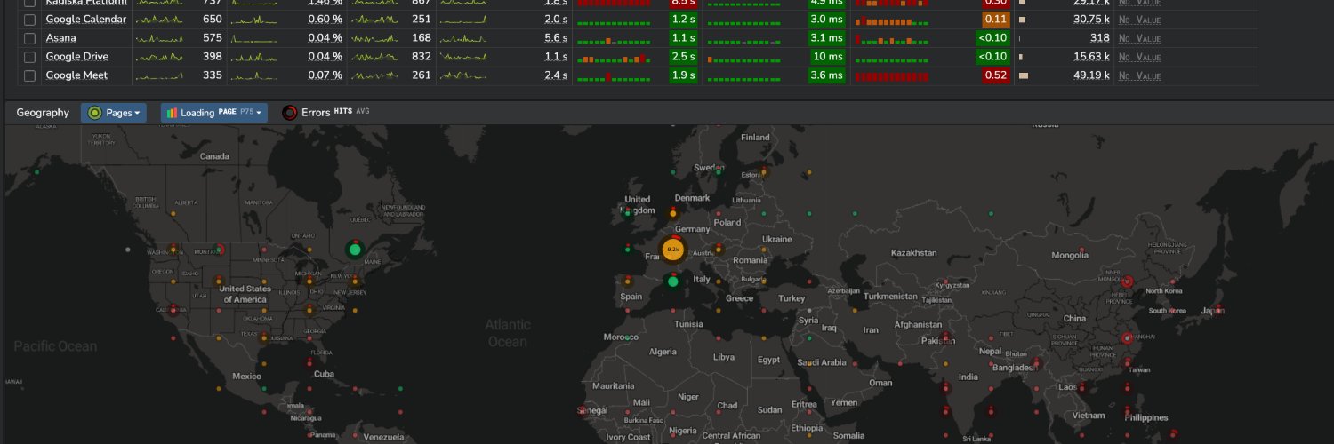Image resolution: width=1334 pixels, height=444 pixels.
Task: Click the green 10 ms cell
Action: [x=827, y=57]
